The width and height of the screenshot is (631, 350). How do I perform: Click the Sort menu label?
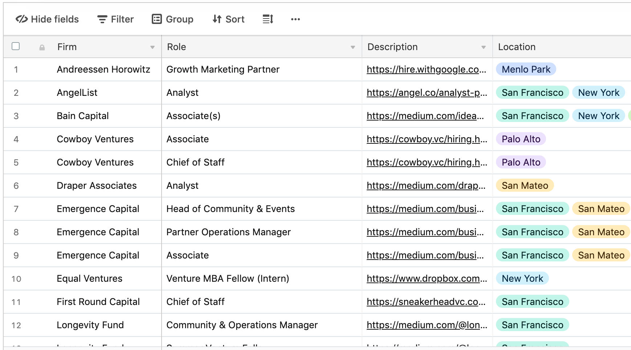point(235,19)
